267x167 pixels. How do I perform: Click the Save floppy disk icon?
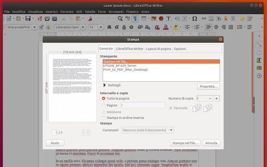coord(28,18)
